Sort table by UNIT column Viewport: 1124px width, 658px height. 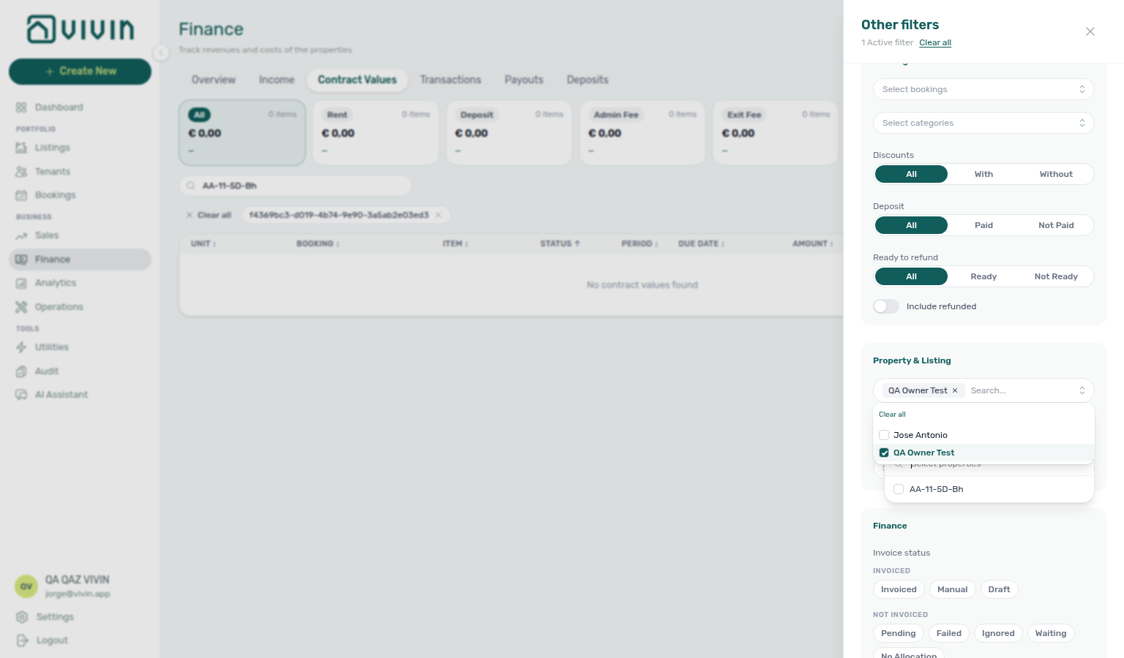[203, 243]
